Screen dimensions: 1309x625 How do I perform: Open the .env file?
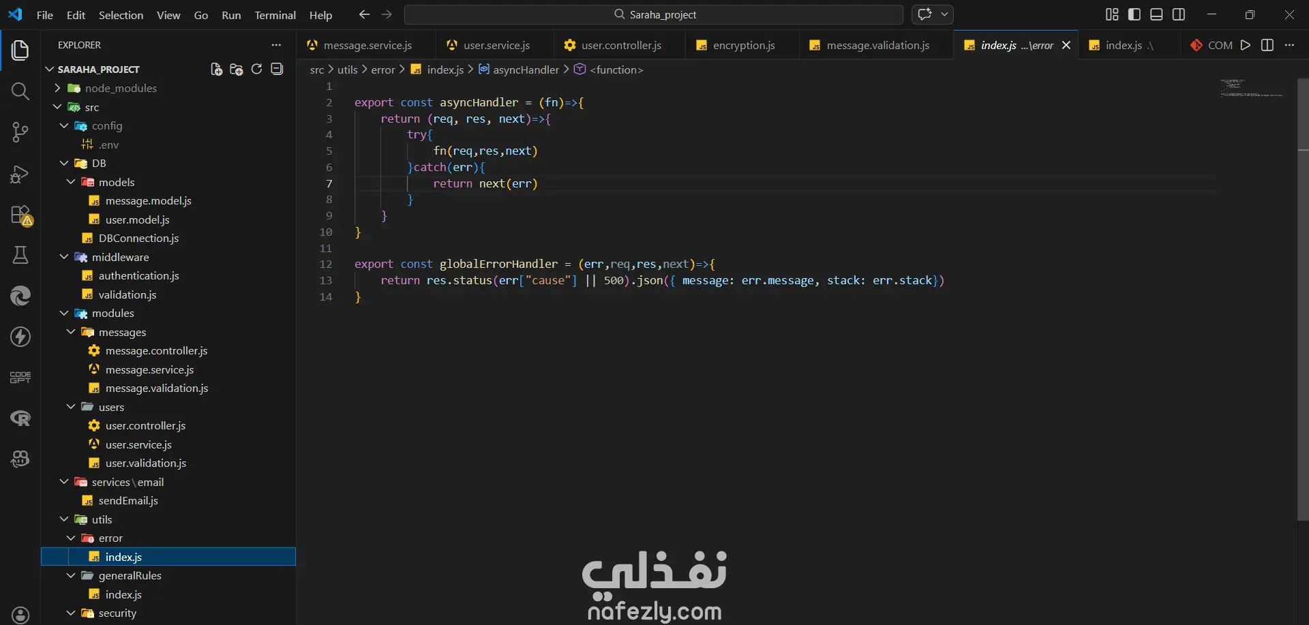coord(109,144)
